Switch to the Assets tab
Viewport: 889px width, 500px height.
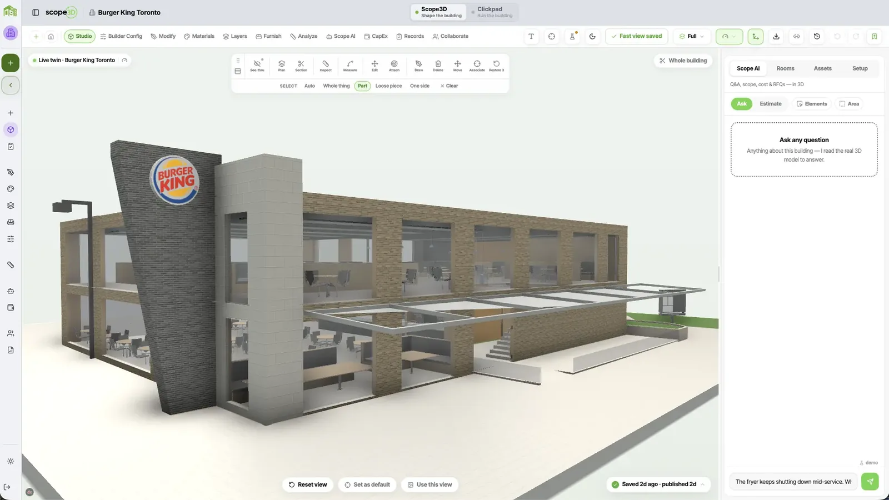[822, 68]
